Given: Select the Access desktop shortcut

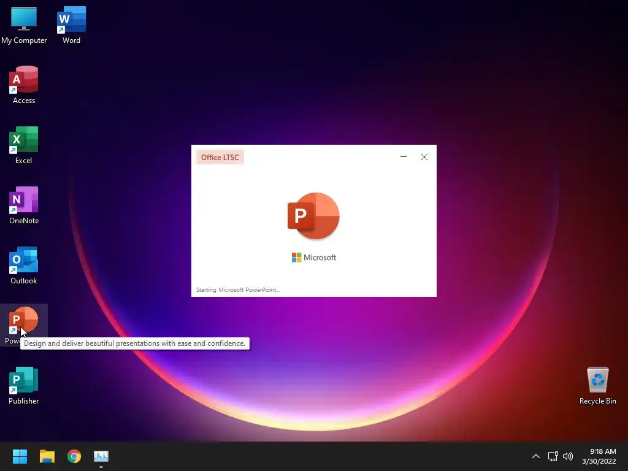Looking at the screenshot, I should (24, 85).
